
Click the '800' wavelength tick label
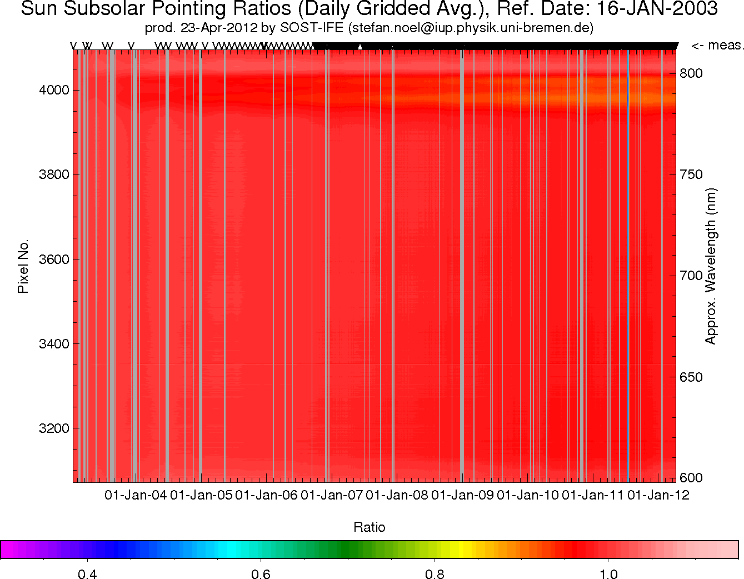click(x=691, y=73)
